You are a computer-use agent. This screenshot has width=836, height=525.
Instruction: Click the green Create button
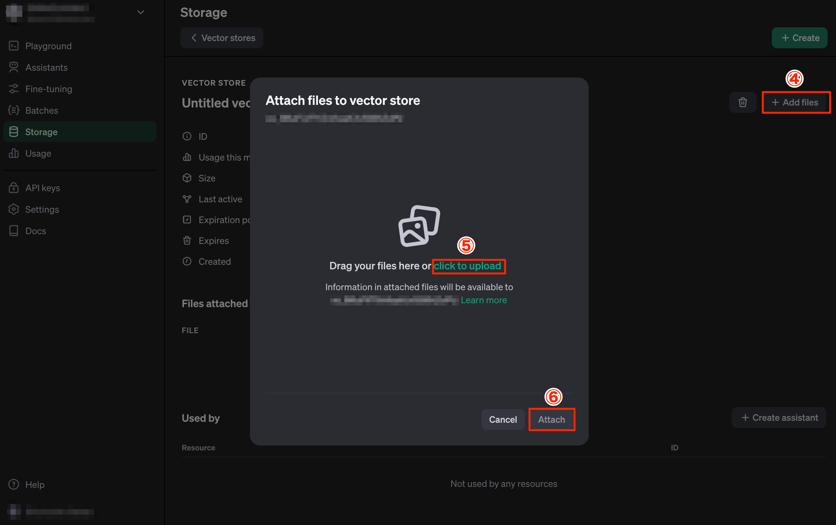[x=799, y=38]
